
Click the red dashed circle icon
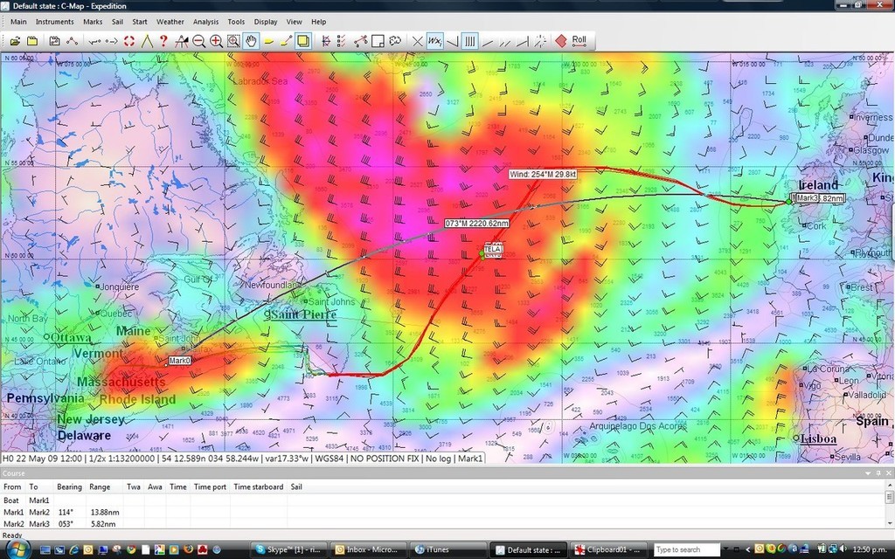tap(129, 41)
